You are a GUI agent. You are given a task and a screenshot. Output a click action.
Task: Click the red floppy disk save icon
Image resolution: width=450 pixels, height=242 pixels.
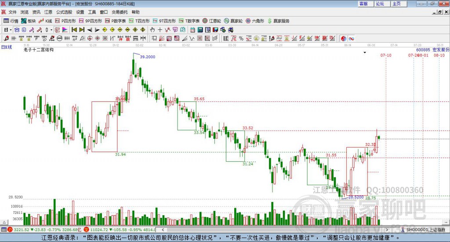[215, 29]
